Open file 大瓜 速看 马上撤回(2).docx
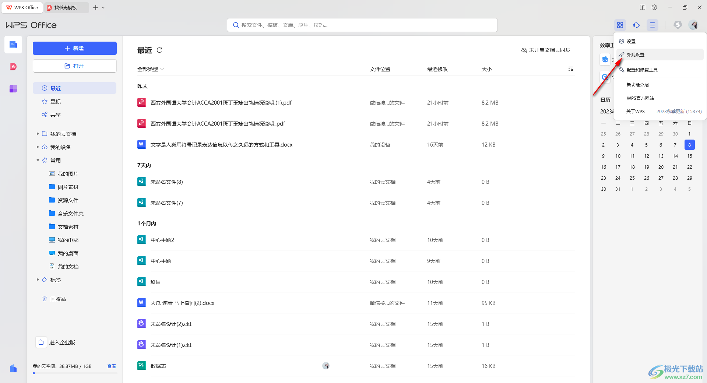Screen dimensions: 707x383 coord(182,303)
